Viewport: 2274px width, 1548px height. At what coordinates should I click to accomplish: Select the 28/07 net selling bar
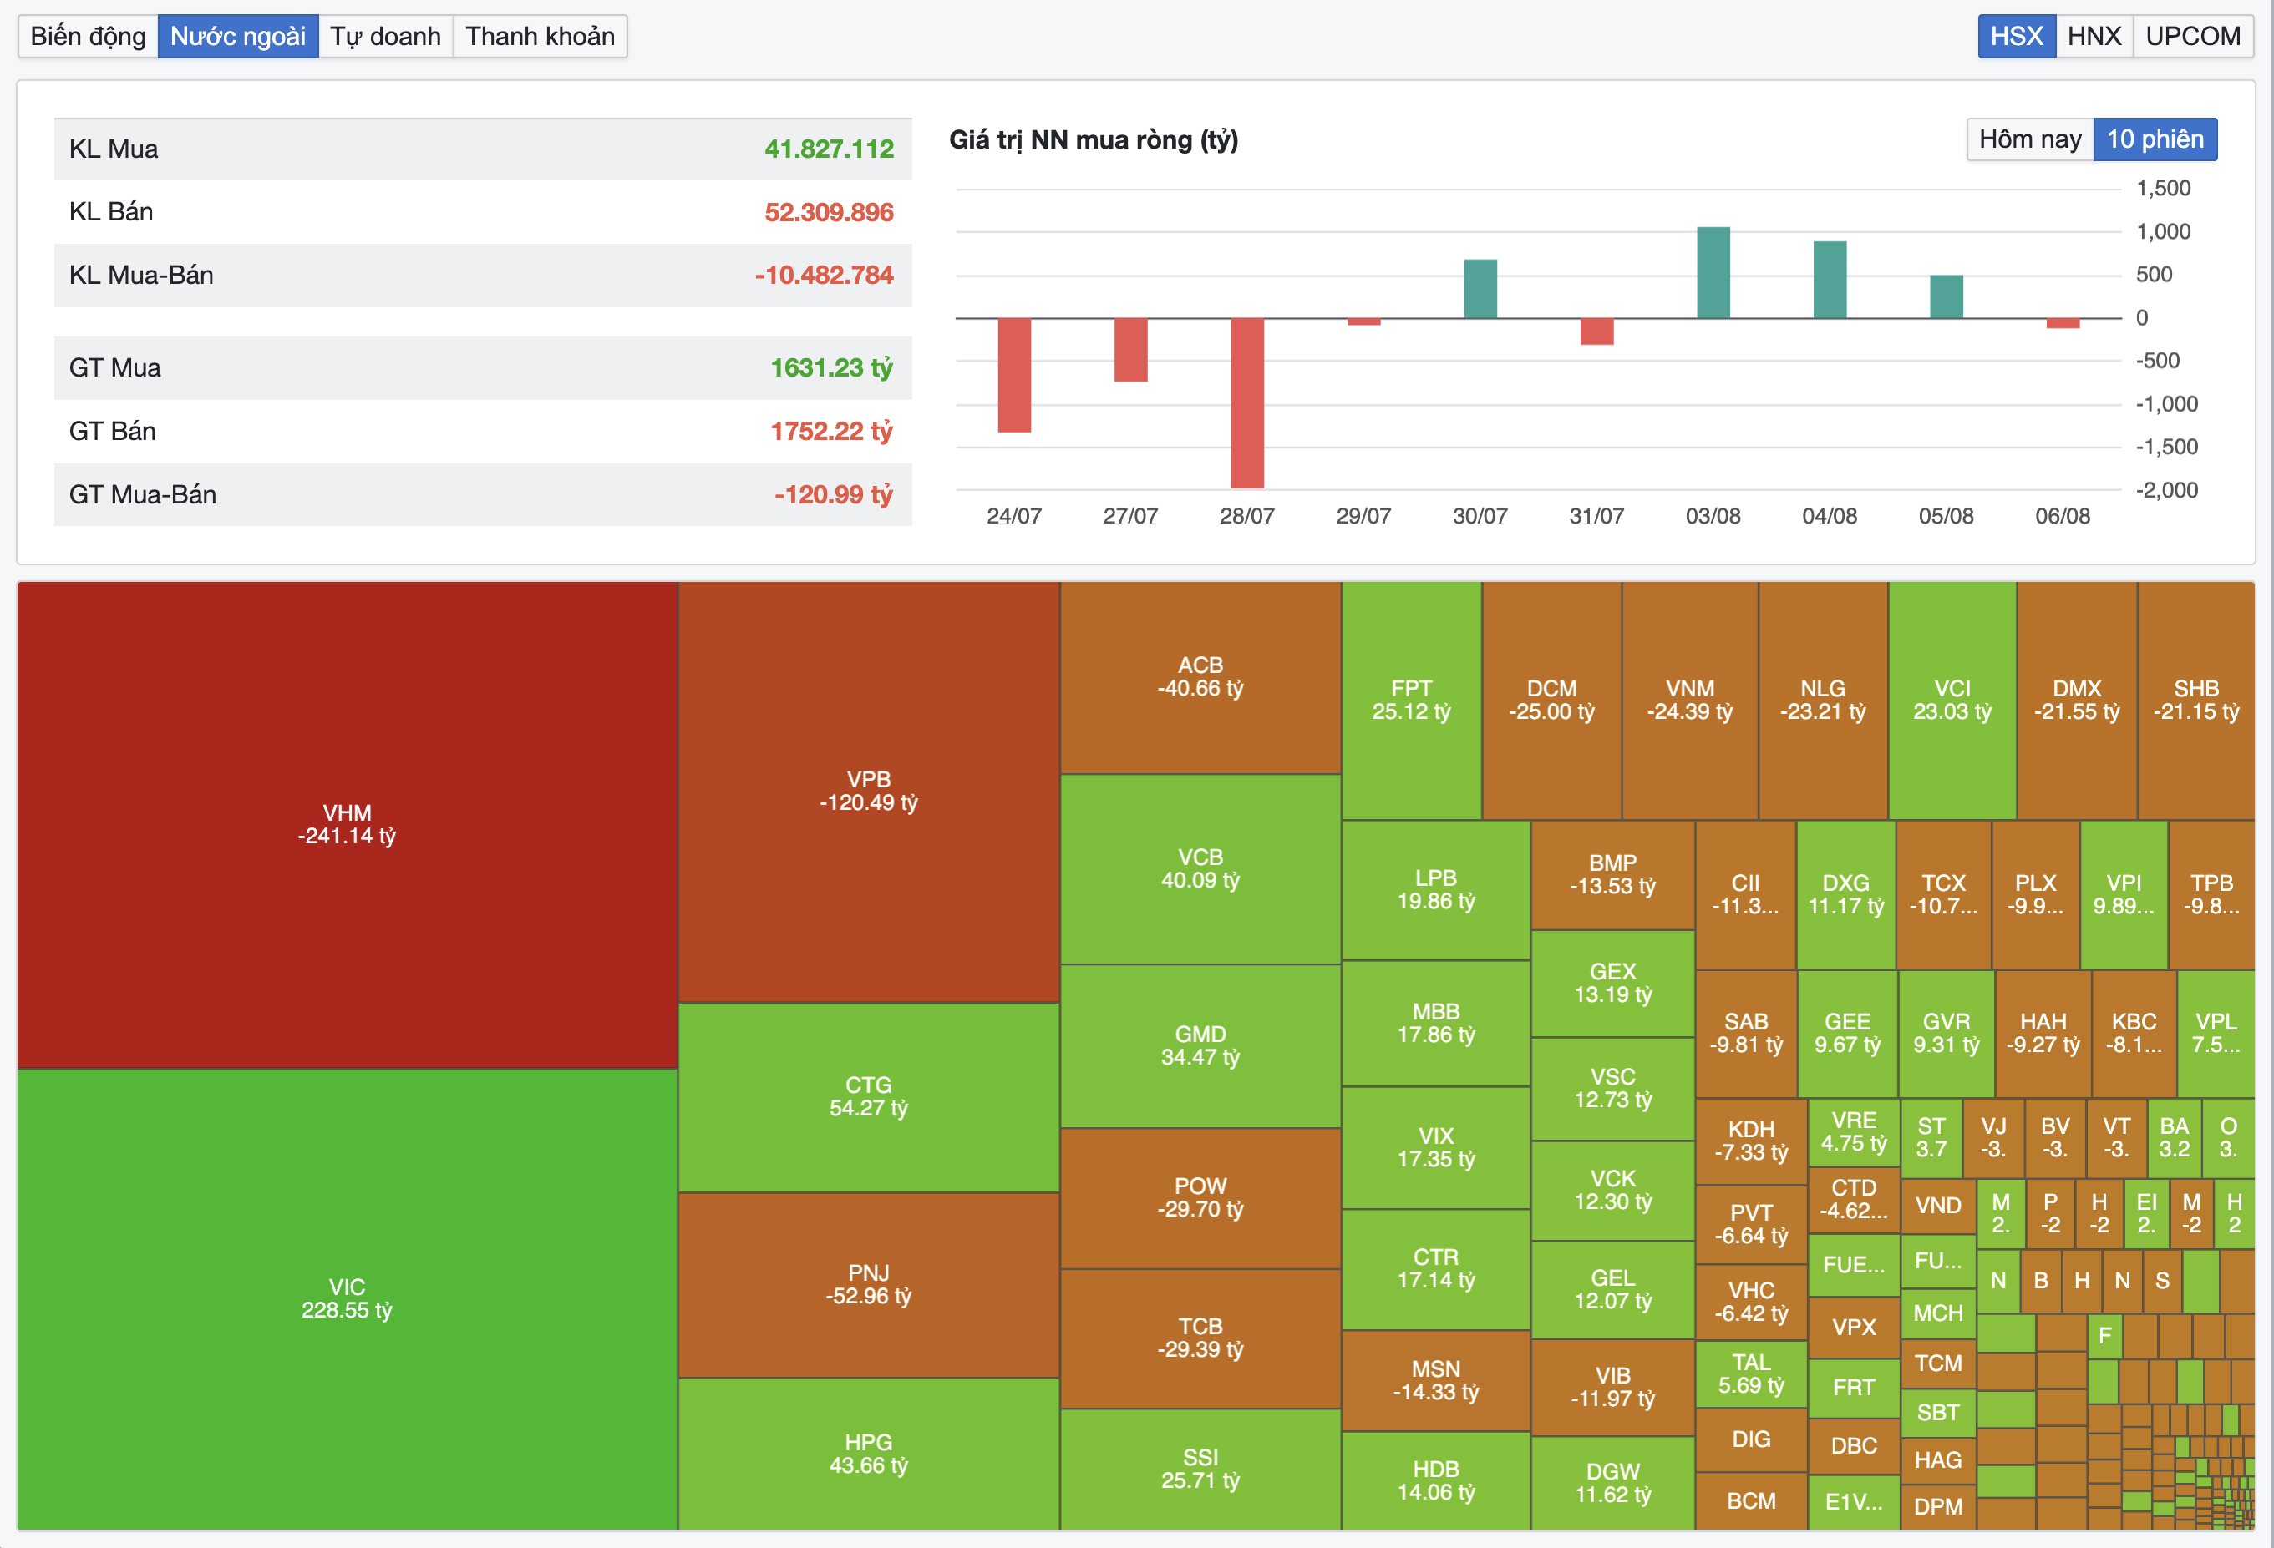click(x=1246, y=403)
